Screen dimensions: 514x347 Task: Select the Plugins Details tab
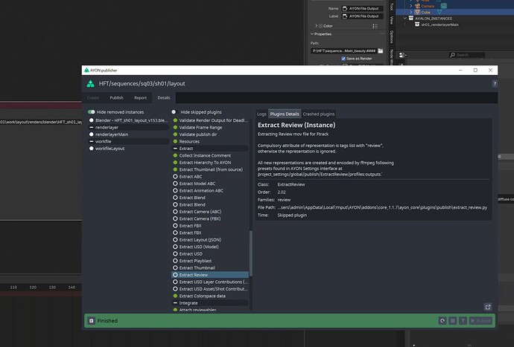pyautogui.click(x=285, y=114)
